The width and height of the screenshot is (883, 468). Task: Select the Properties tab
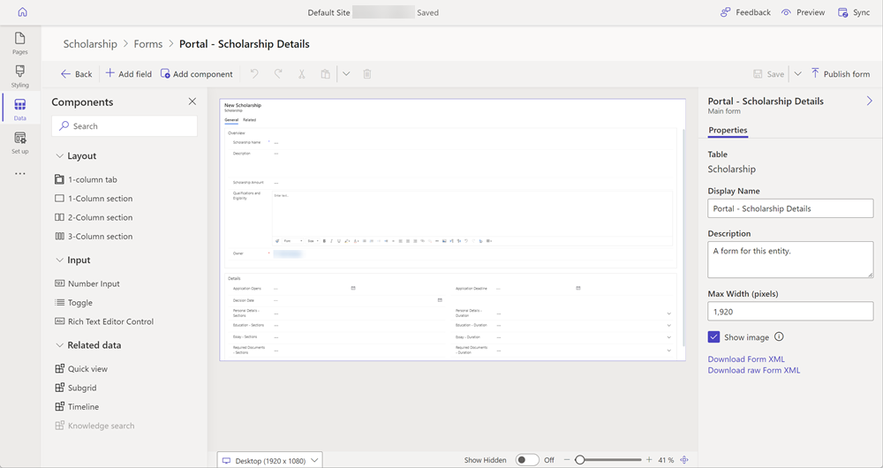[x=728, y=131]
